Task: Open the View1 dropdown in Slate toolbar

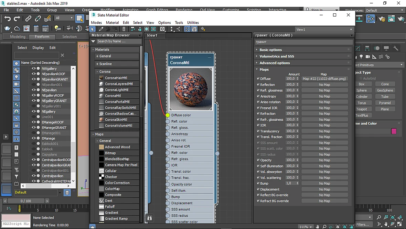Action: (324, 30)
